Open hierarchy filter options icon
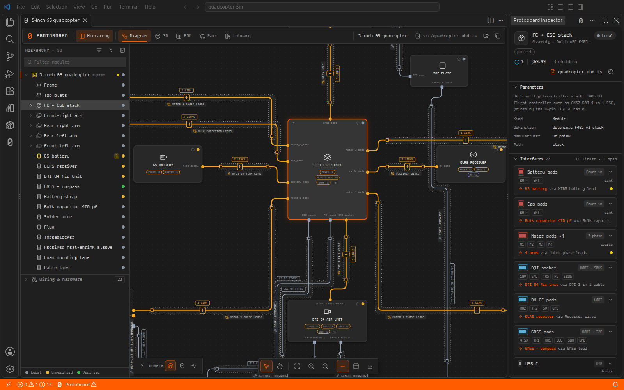 coord(99,50)
